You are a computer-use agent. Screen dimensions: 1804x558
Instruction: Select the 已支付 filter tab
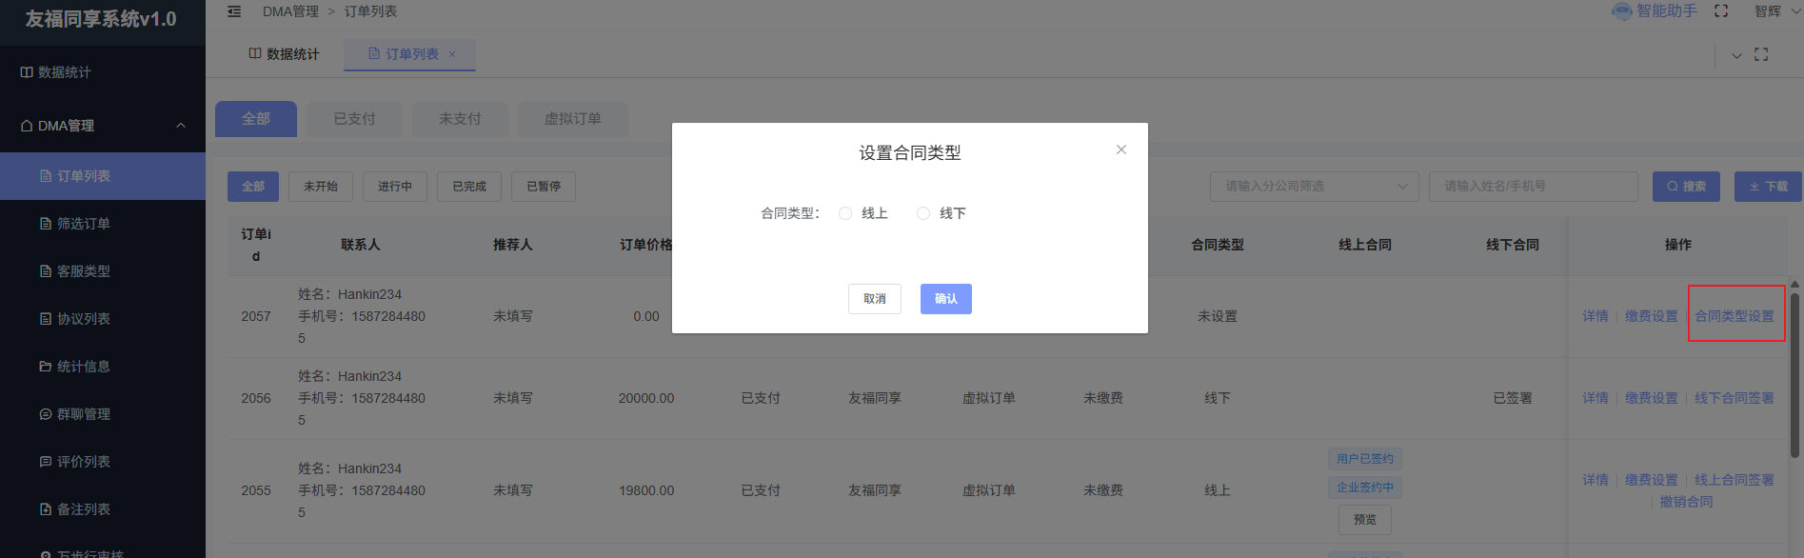tap(354, 119)
